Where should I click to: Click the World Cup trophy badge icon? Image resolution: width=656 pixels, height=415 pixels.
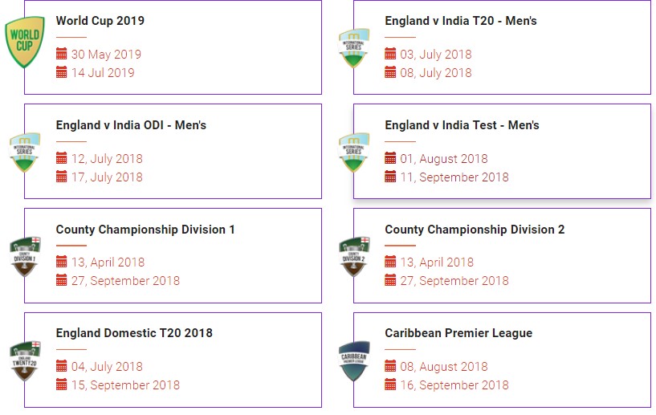(x=25, y=43)
